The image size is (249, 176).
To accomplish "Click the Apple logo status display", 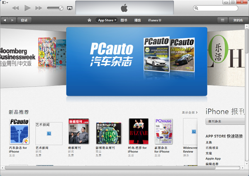I will (124, 8).
